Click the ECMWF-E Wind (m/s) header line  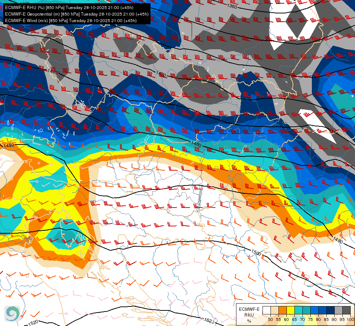coord(71,21)
